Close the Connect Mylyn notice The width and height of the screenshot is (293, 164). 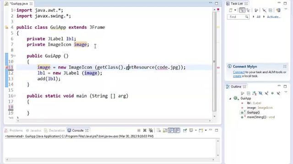[285, 67]
